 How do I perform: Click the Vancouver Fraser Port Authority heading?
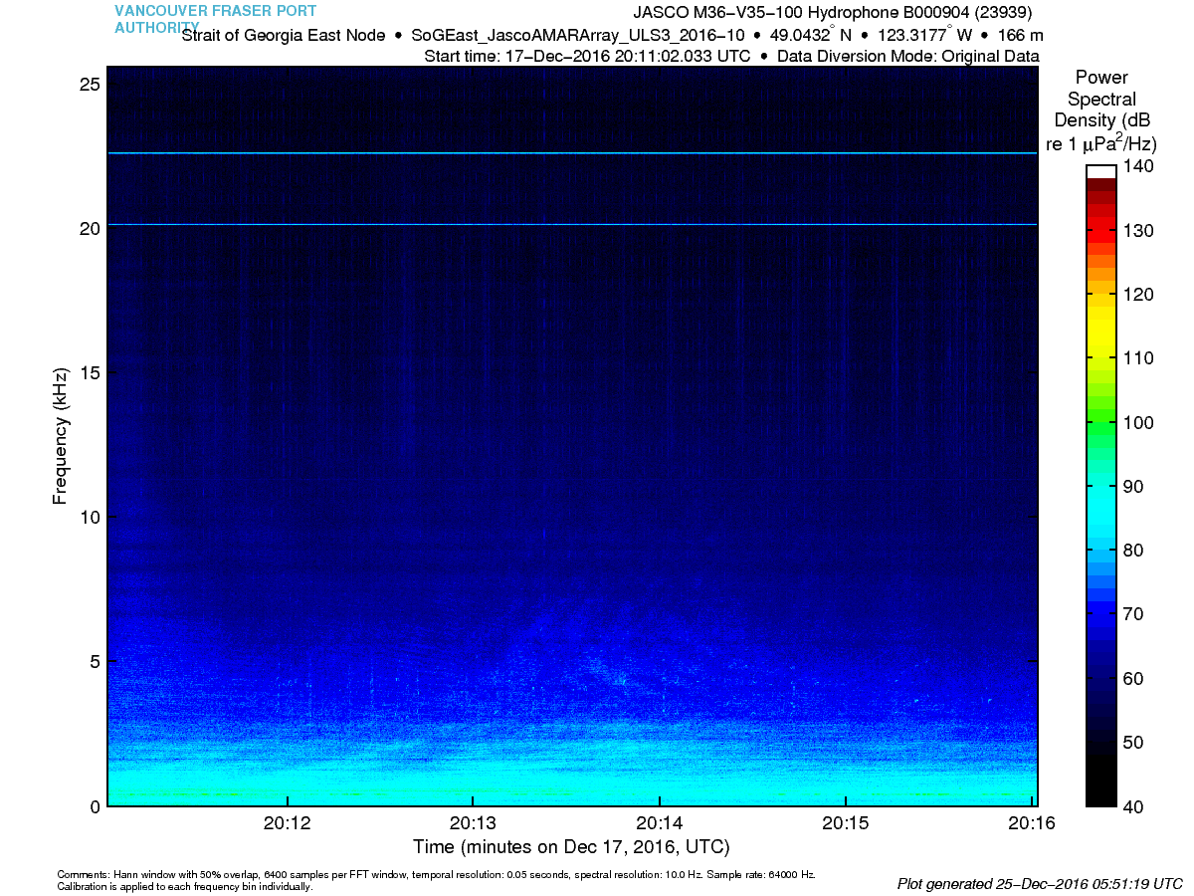(215, 18)
